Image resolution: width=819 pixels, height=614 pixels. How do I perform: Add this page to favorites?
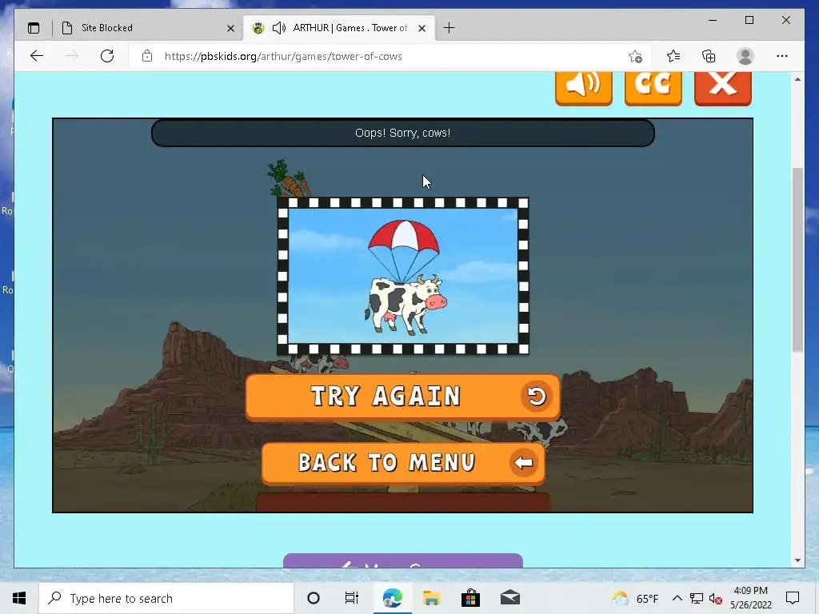(635, 56)
